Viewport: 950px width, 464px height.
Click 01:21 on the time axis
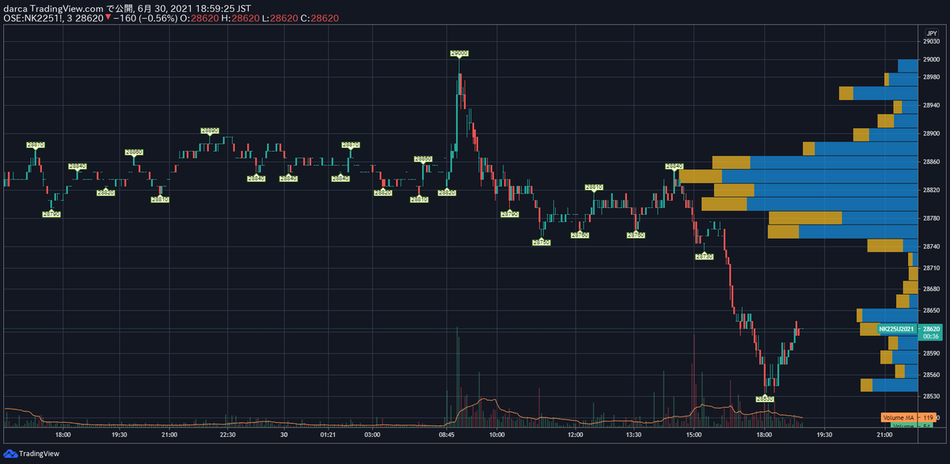pyautogui.click(x=329, y=435)
